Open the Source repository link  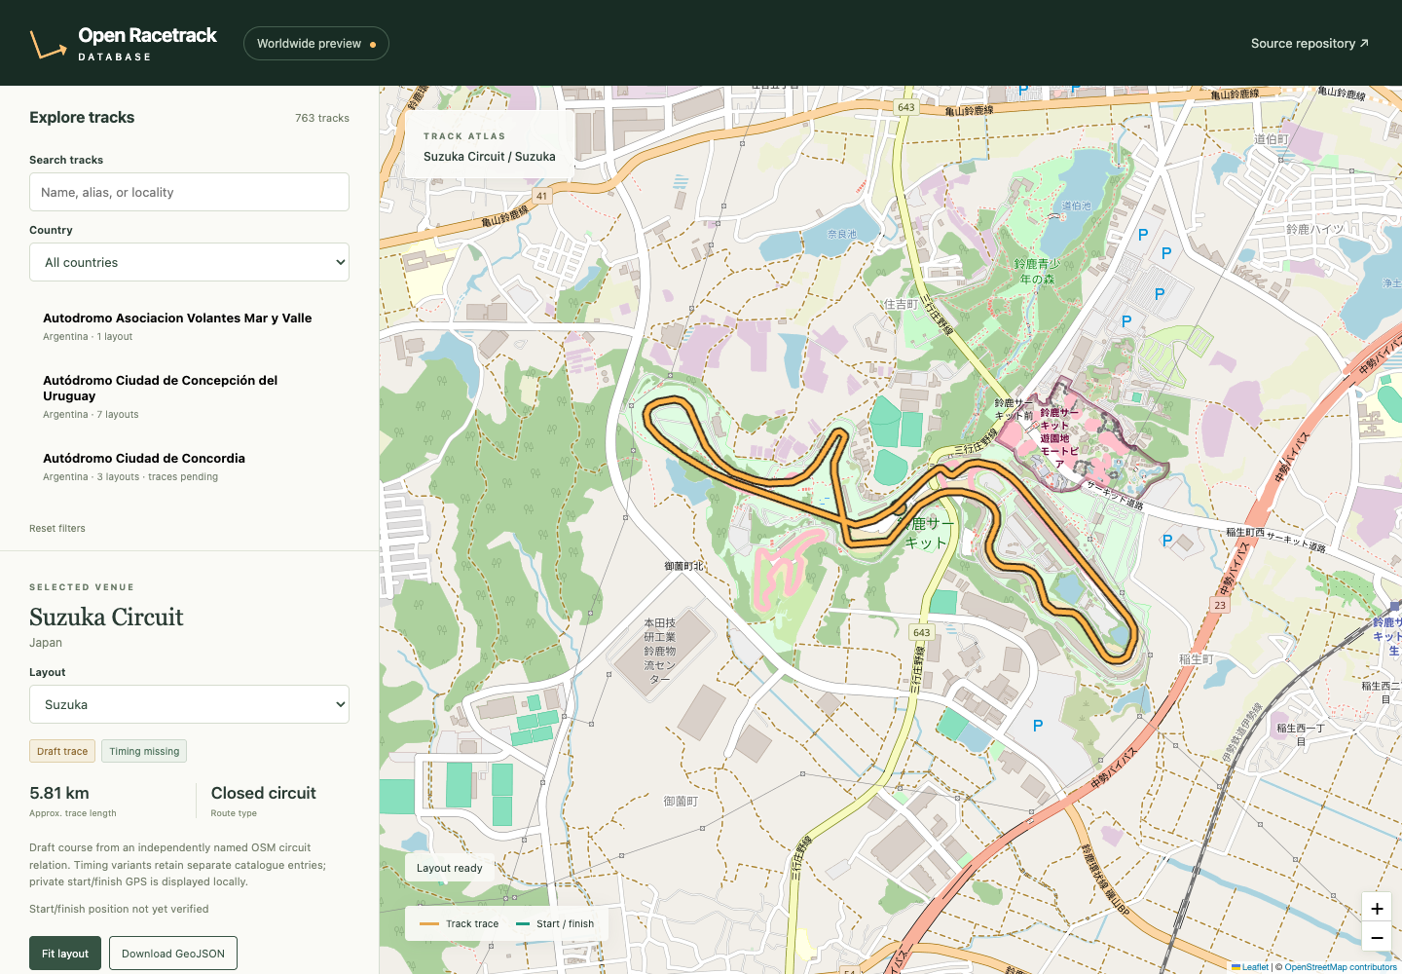coord(1310,43)
